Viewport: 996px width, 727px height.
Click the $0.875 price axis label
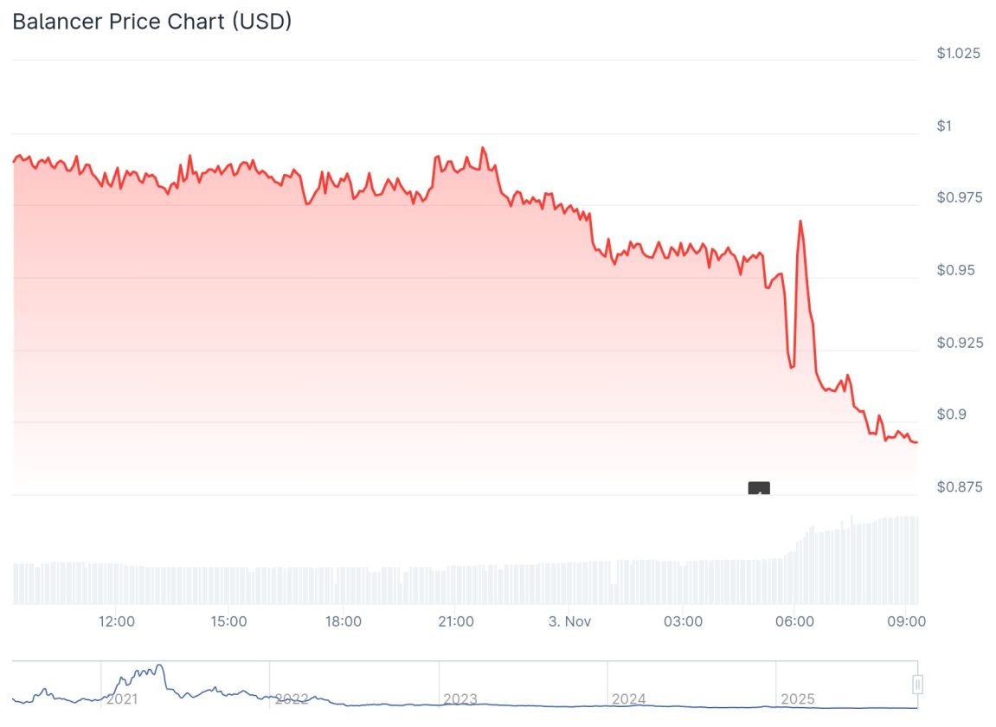pos(960,487)
